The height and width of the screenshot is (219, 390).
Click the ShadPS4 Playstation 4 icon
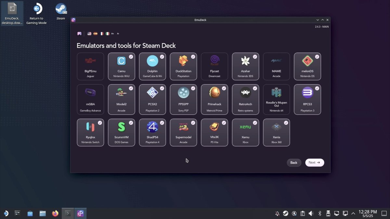click(152, 127)
